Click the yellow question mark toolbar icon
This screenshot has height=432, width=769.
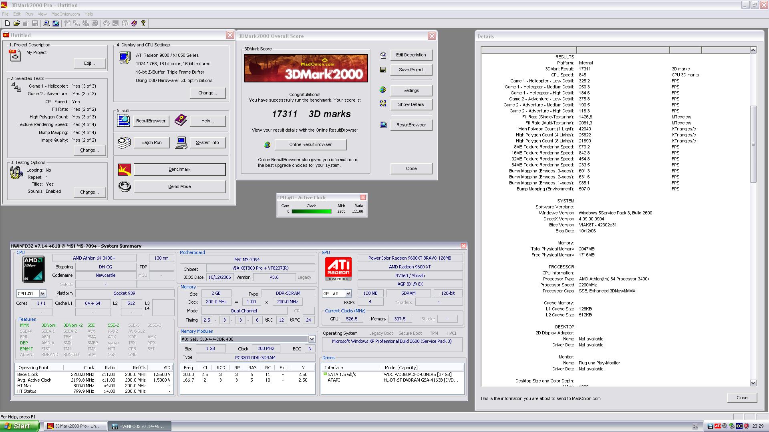[x=143, y=24]
